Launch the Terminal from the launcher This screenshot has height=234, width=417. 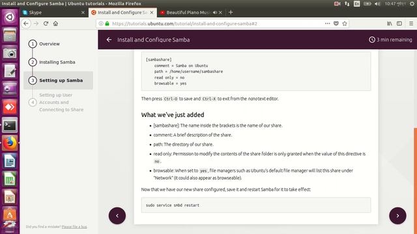coord(10,125)
